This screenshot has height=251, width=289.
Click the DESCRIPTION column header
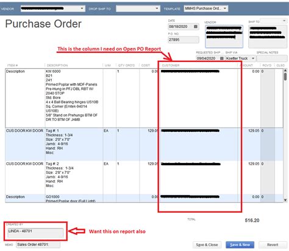click(57, 66)
